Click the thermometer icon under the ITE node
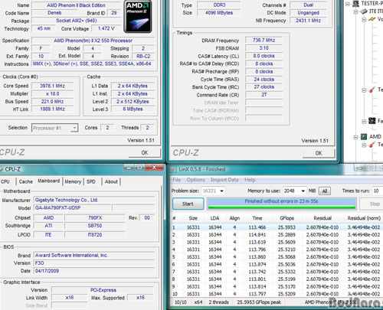 pos(372,90)
